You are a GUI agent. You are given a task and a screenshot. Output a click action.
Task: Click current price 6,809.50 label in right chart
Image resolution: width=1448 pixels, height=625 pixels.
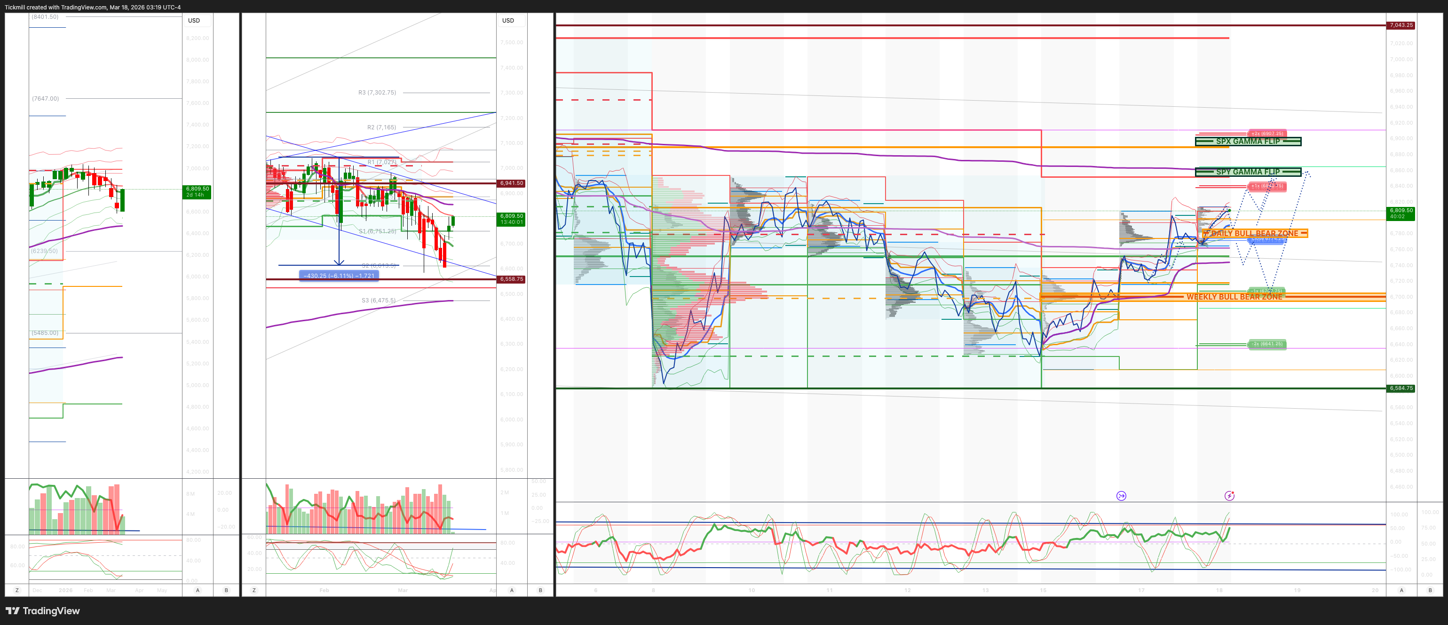pyautogui.click(x=1400, y=213)
